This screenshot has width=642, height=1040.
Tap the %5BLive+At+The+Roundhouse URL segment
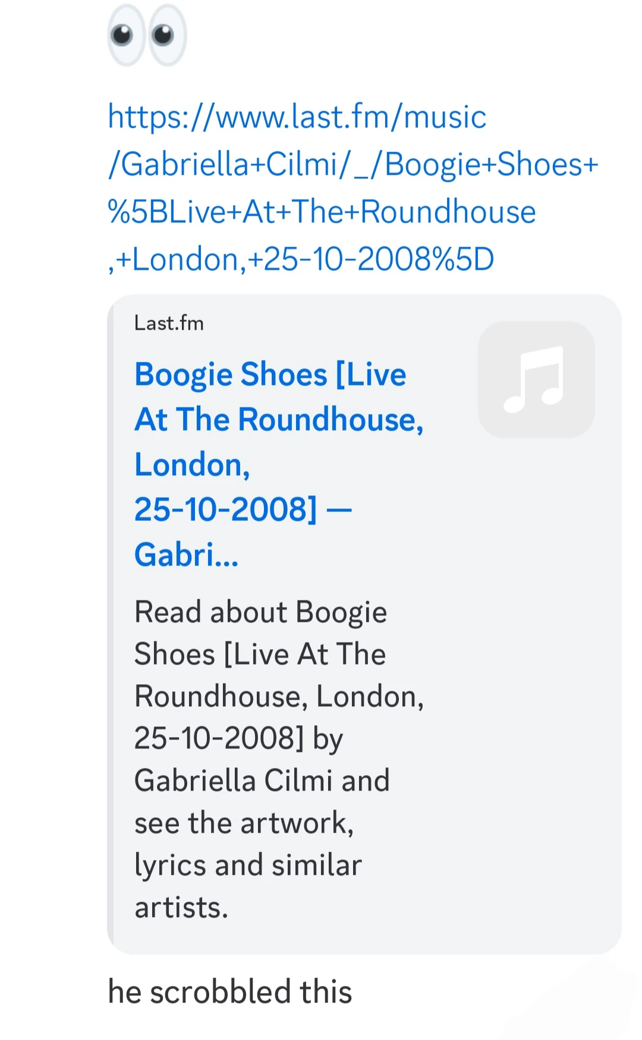[x=322, y=212]
